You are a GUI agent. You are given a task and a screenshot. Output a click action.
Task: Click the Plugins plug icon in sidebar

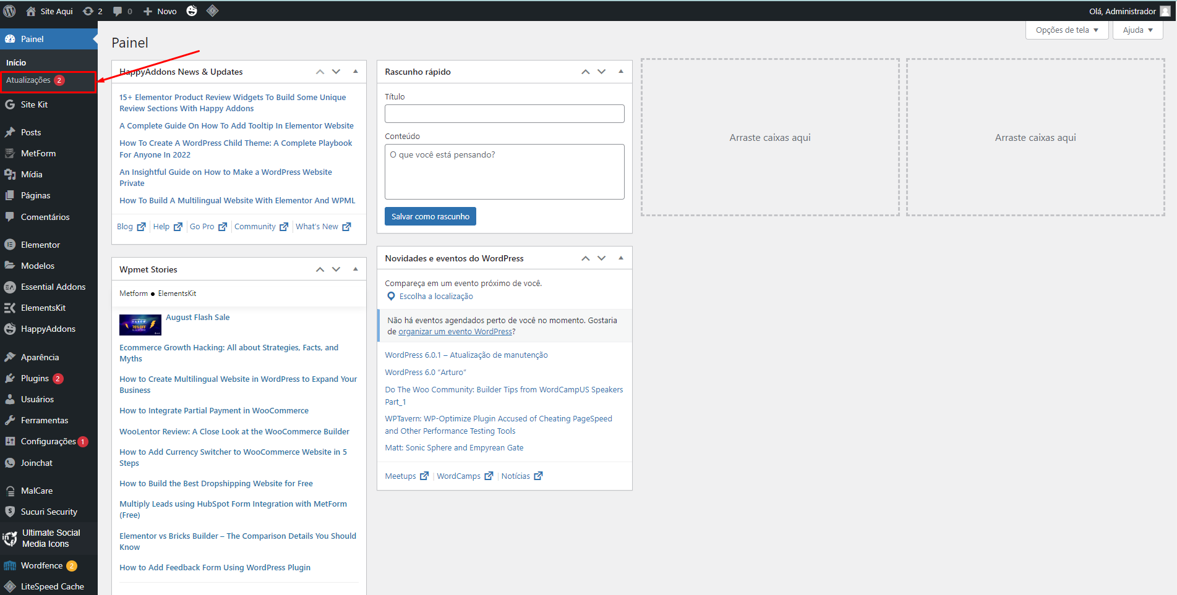(10, 378)
